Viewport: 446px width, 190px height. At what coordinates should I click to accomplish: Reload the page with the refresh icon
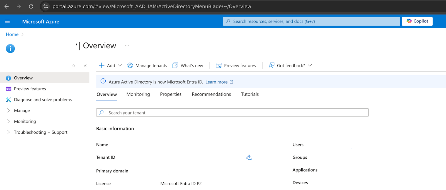pos(31,6)
